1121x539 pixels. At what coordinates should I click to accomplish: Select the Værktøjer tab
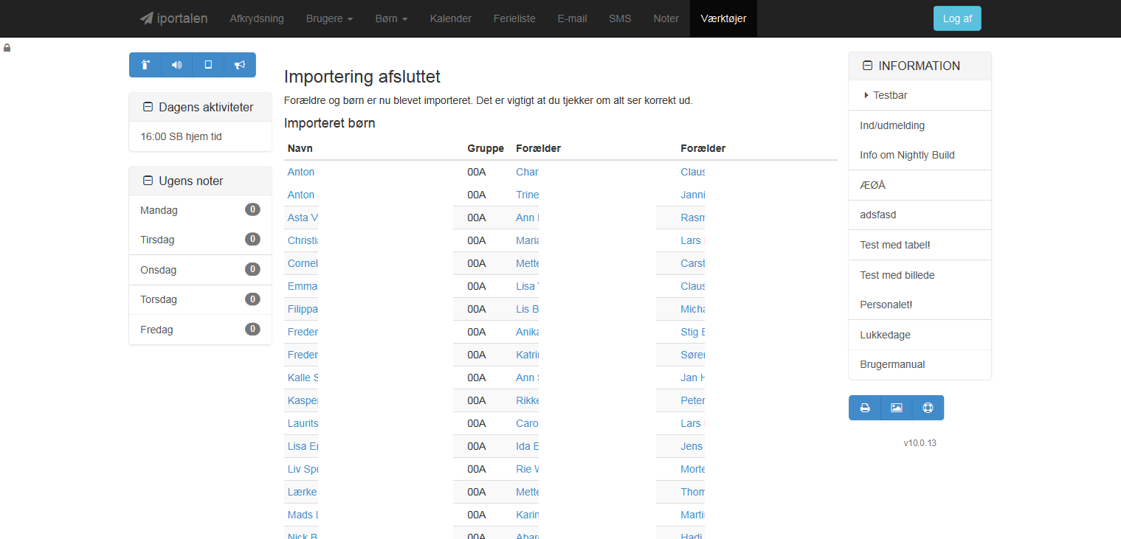[x=723, y=18]
